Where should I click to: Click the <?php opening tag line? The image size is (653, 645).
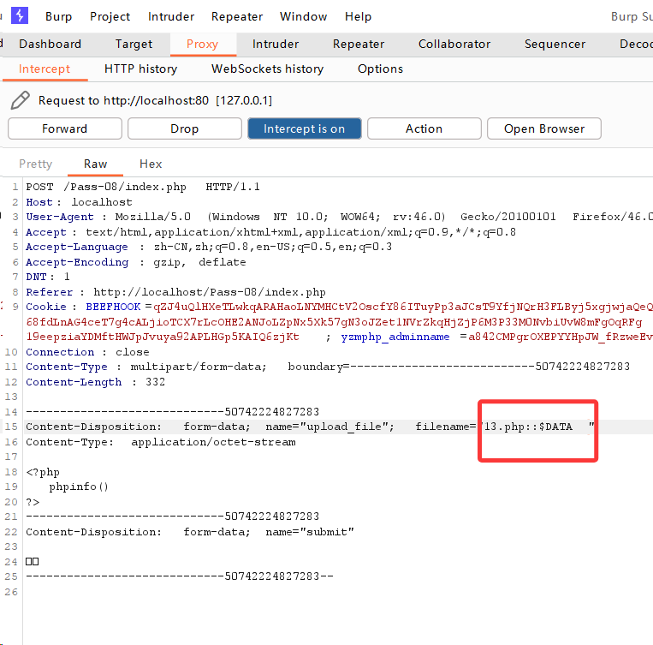(43, 472)
